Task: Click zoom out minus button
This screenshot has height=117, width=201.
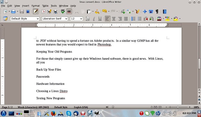Action: tap(166, 107)
